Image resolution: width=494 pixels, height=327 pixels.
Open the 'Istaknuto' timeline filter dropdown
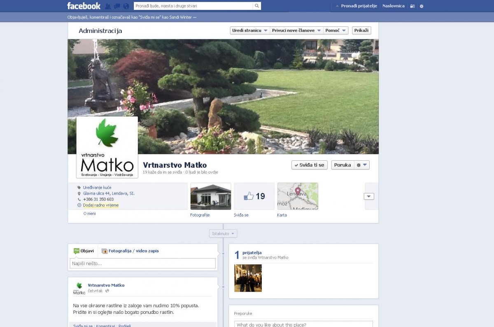click(x=223, y=234)
